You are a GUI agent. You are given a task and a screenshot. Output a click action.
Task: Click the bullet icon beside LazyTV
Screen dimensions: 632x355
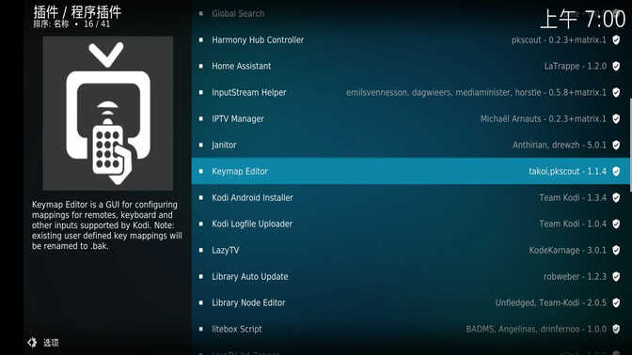click(x=200, y=251)
